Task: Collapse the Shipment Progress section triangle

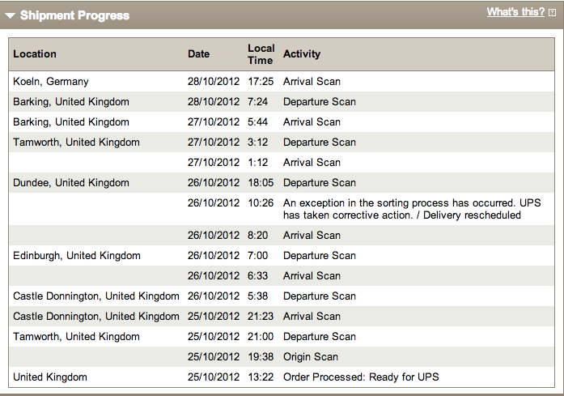Action: pyautogui.click(x=10, y=15)
